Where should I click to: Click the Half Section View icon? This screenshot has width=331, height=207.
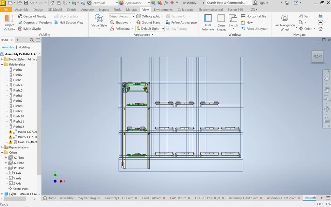click(x=56, y=22)
